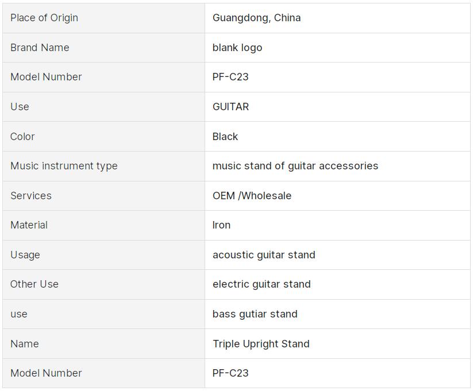The width and height of the screenshot is (473, 391).
Task: Click the 'bass gutiar stand' value
Action: pos(255,314)
